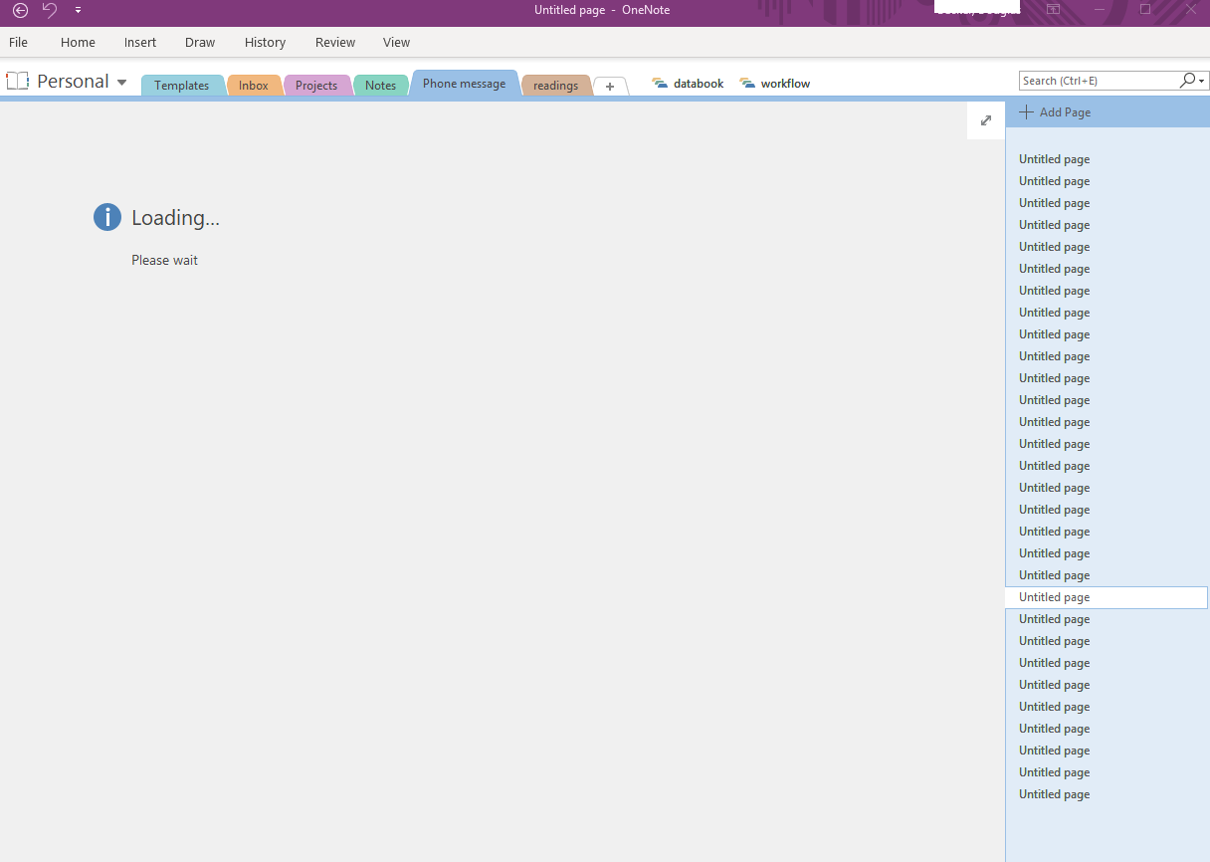Viewport: 1210px width, 862px height.
Task: Open the databook section group
Action: [688, 84]
